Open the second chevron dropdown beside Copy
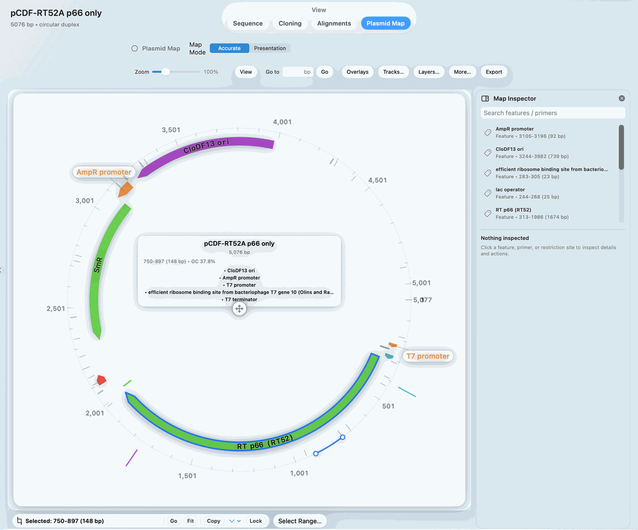The height and width of the screenshot is (530, 638). pos(239,521)
